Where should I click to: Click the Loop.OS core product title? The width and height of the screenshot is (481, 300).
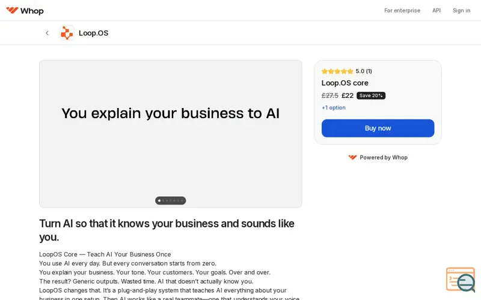coord(345,83)
